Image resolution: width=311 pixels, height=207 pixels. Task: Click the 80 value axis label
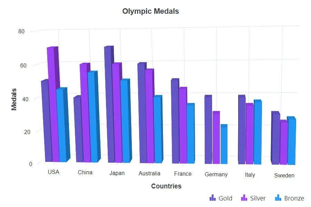[21, 31]
